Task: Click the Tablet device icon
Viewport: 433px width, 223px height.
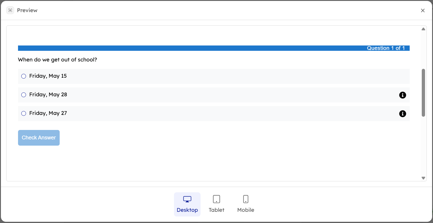Action: point(216,199)
